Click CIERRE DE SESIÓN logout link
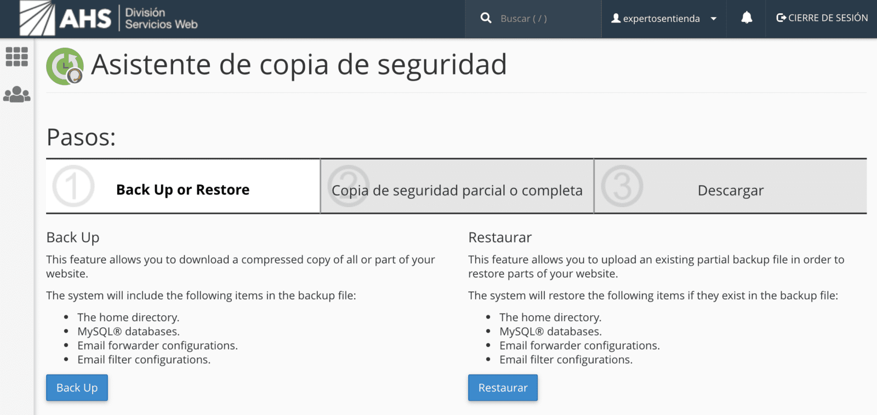 (x=822, y=18)
